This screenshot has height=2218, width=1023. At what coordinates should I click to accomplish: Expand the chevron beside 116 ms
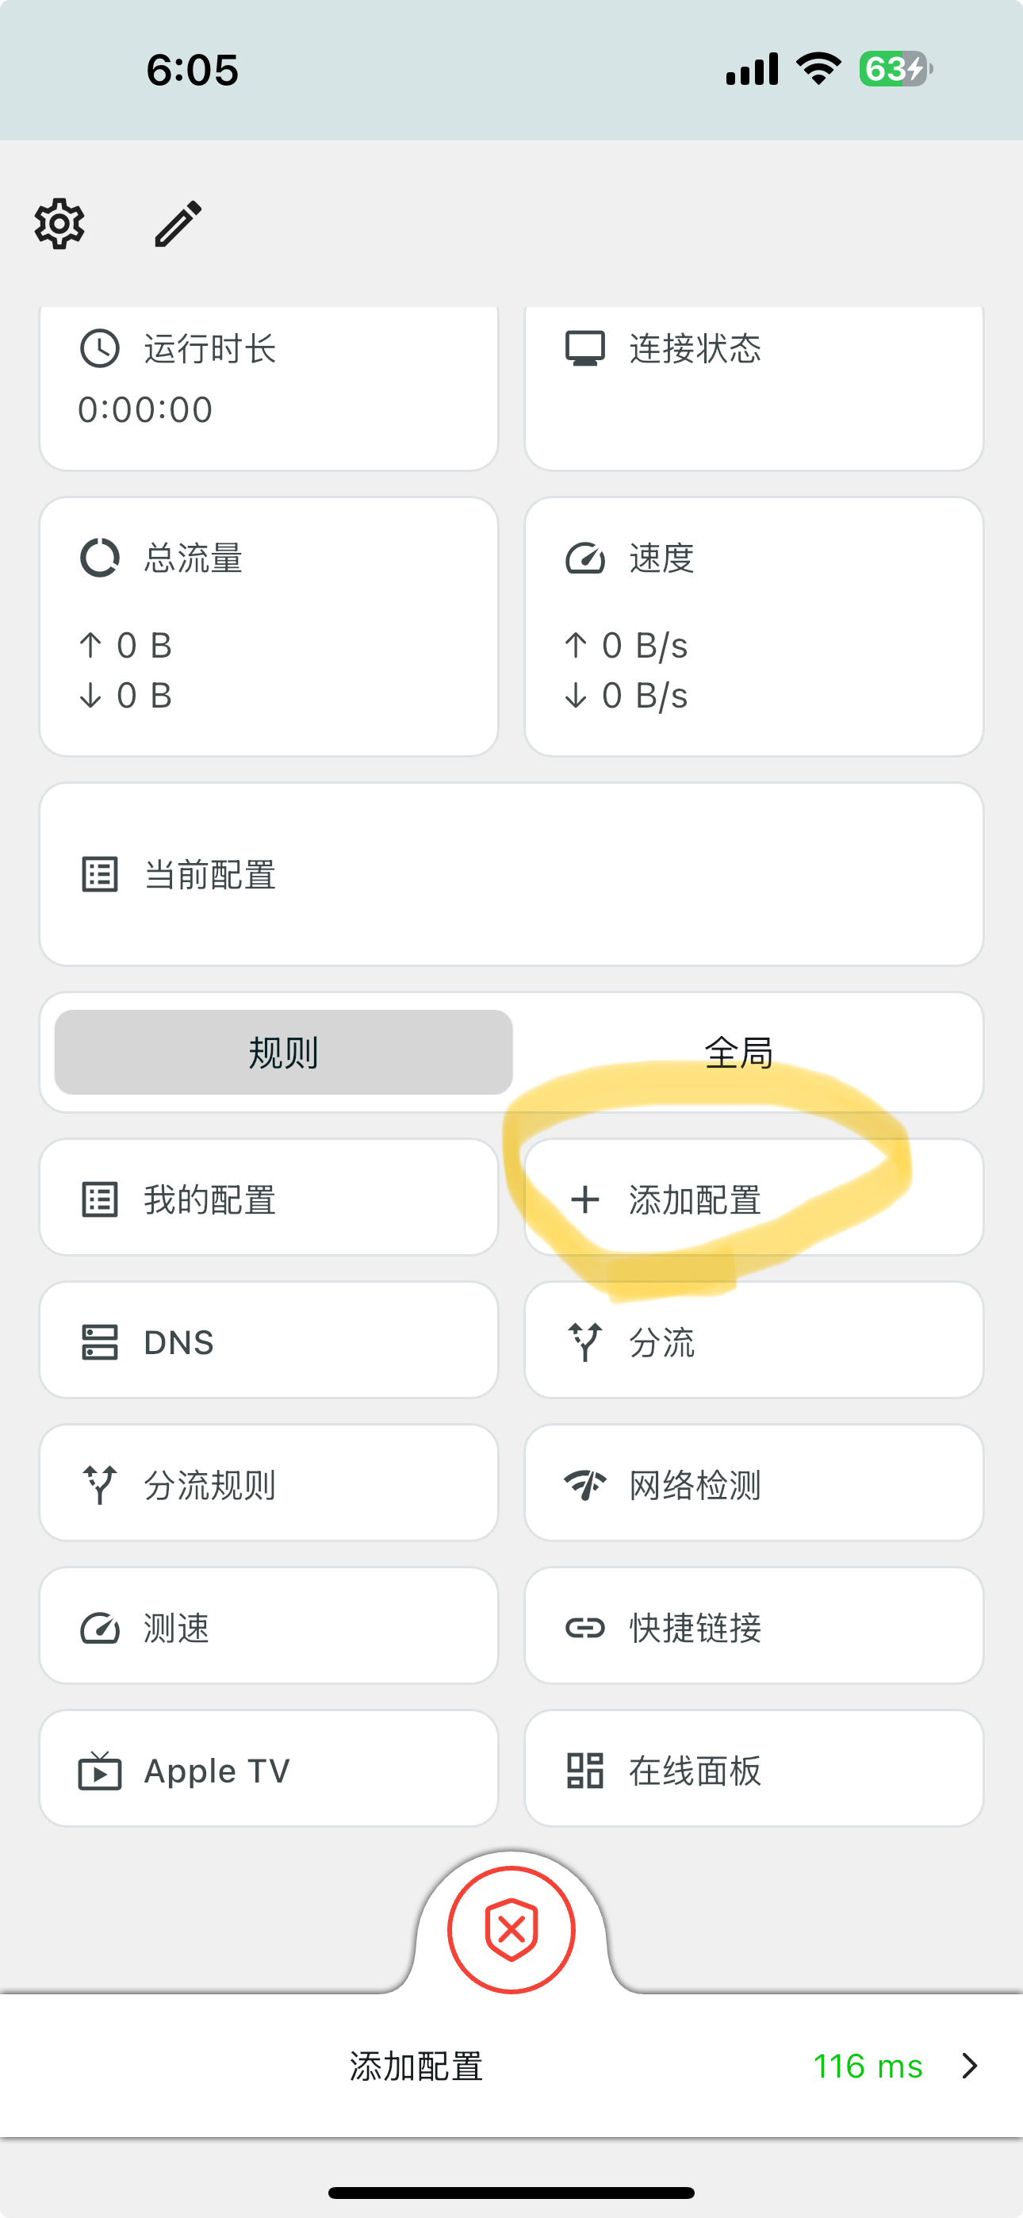pyautogui.click(x=970, y=2066)
